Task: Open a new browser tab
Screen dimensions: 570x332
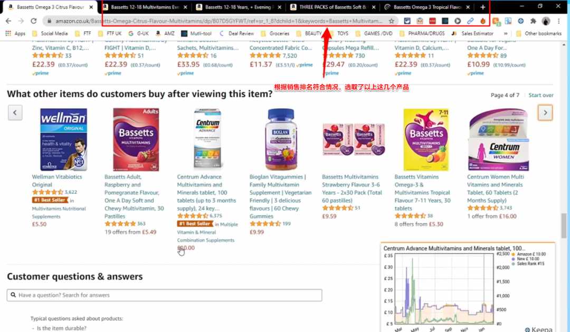Action: coord(482,7)
